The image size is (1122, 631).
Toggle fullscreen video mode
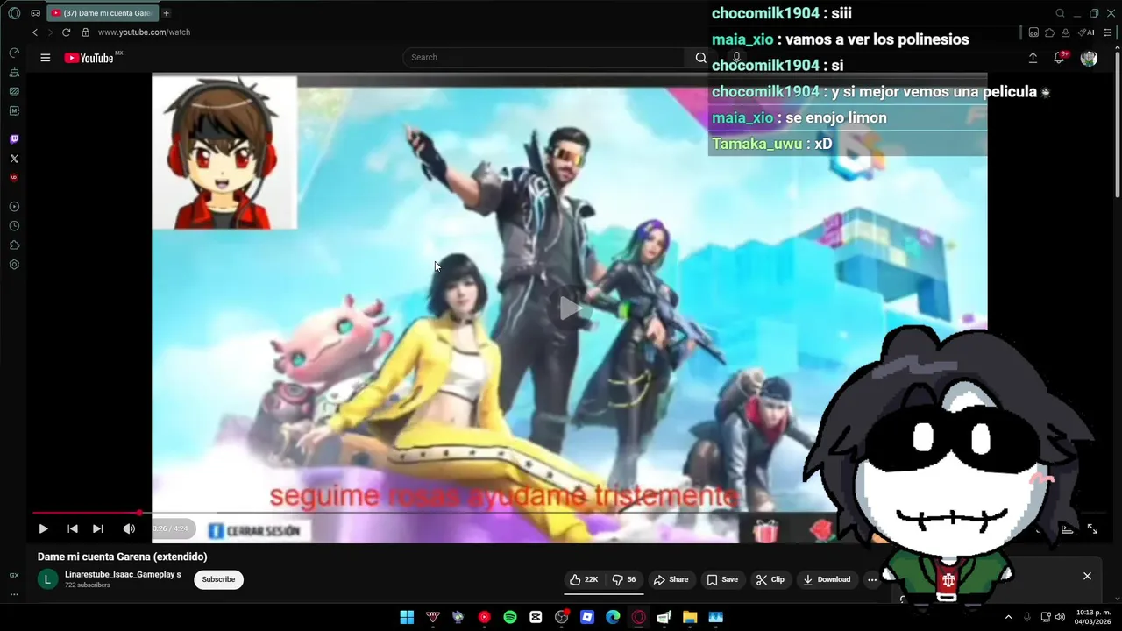coord(1092,528)
